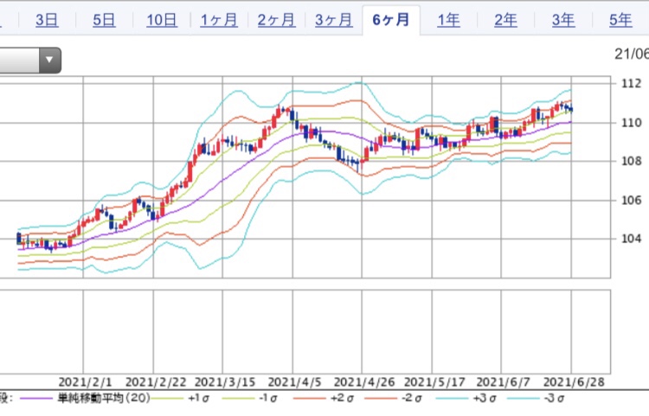
Task: Click the 2021/6/7 date axis label
Action: (504, 382)
